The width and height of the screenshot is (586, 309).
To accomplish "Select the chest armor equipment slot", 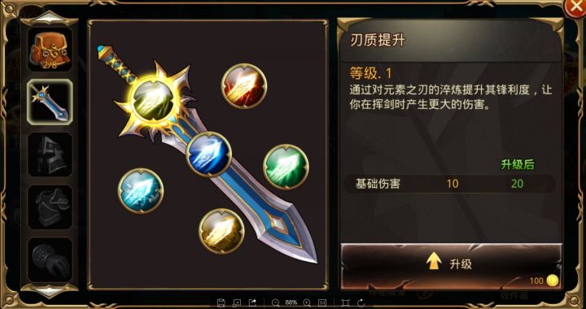I will pos(50,207).
